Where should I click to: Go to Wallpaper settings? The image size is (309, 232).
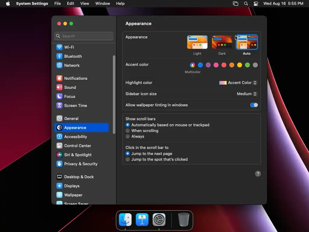tap(81, 195)
